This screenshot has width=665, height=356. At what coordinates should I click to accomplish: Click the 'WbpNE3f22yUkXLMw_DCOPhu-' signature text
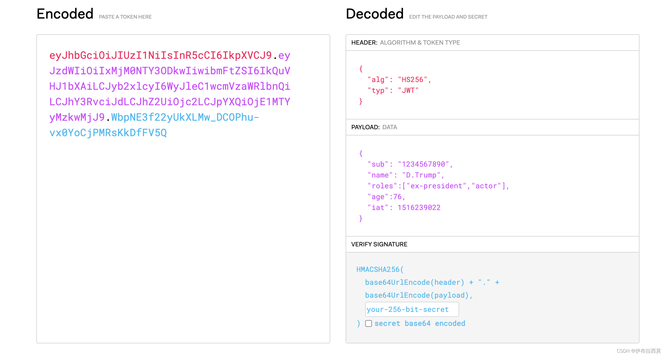[x=185, y=117]
